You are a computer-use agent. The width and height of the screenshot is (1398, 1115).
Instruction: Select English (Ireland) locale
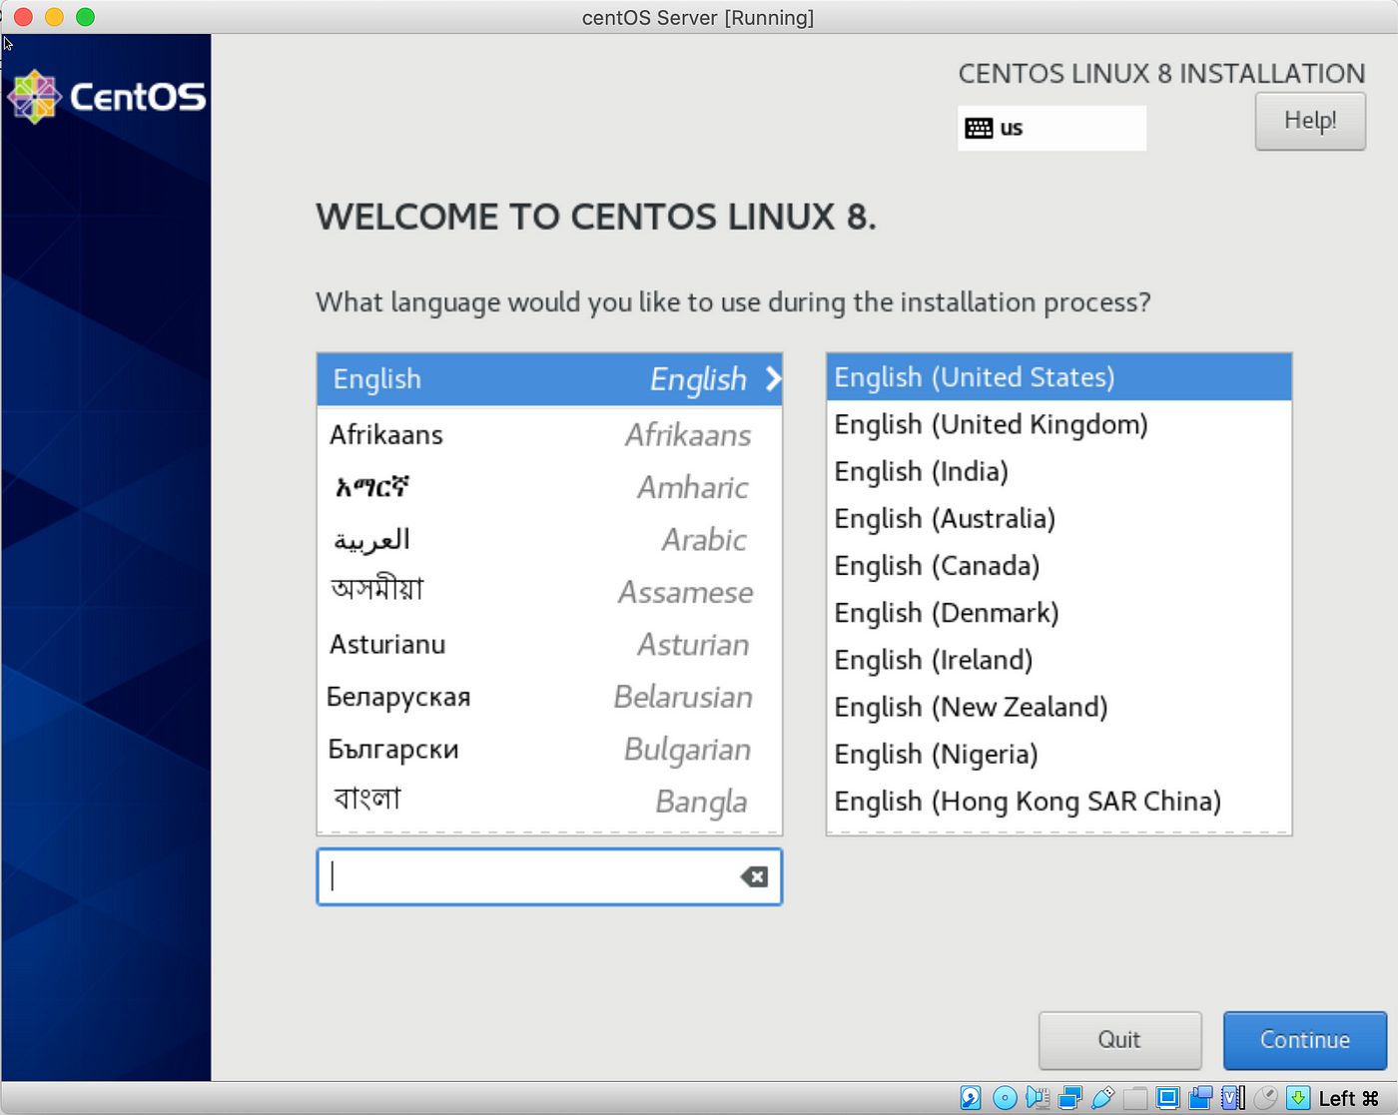click(1058, 660)
